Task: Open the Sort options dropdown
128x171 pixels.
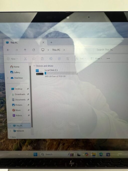Action: pos(81,59)
